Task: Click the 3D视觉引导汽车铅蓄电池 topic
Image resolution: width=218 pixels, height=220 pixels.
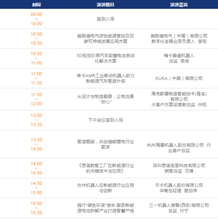Action: click(106, 58)
